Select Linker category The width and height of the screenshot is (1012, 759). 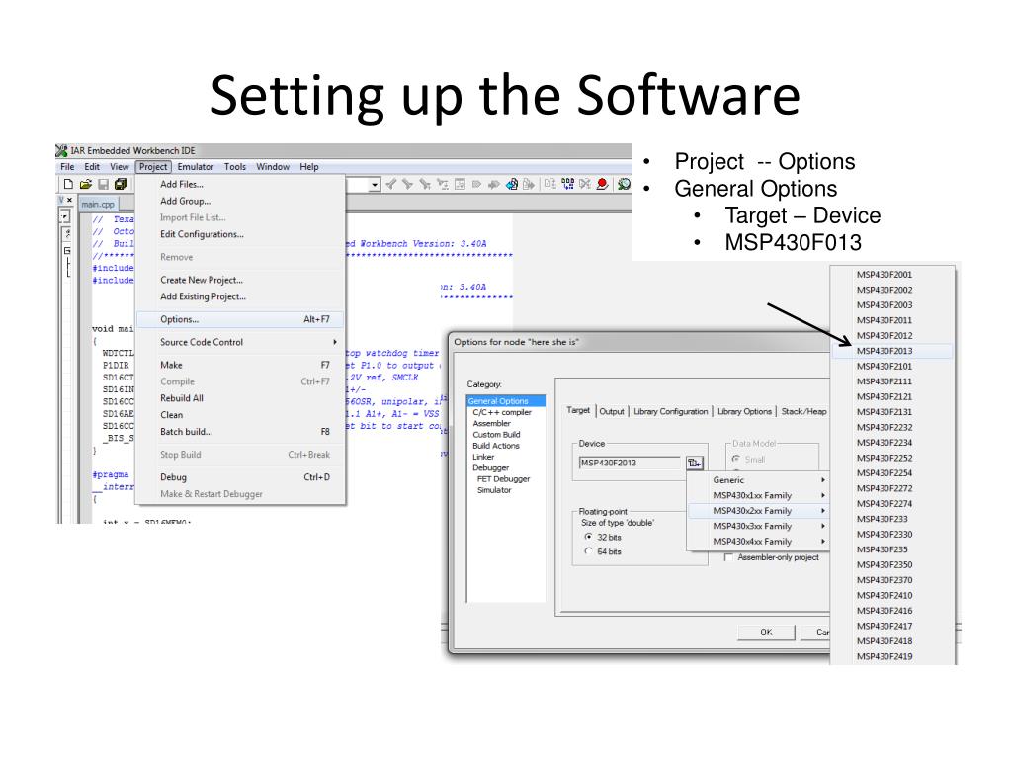click(482, 457)
